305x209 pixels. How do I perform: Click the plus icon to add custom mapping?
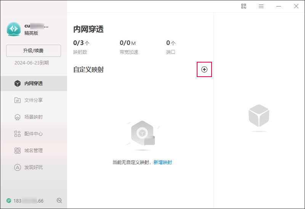[x=204, y=69]
